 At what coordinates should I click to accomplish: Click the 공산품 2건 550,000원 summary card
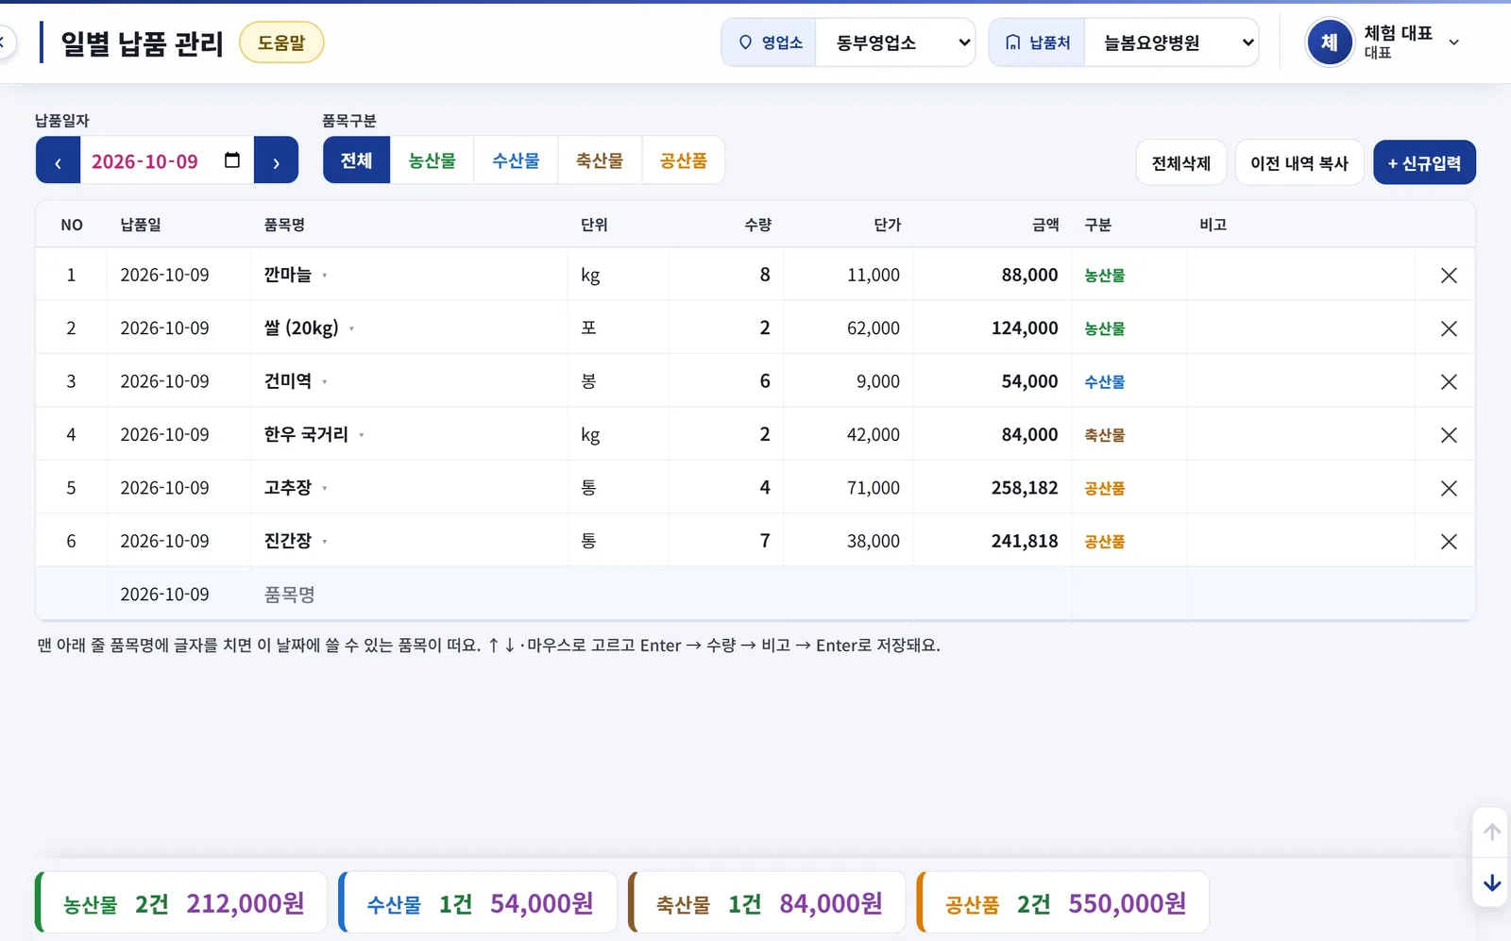(x=1063, y=903)
